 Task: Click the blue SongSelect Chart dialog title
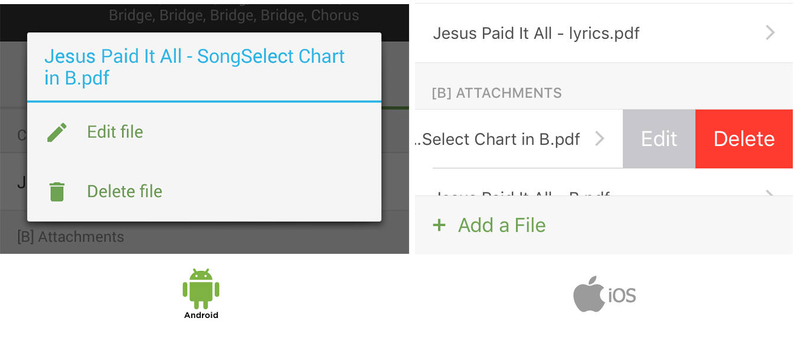pos(194,67)
